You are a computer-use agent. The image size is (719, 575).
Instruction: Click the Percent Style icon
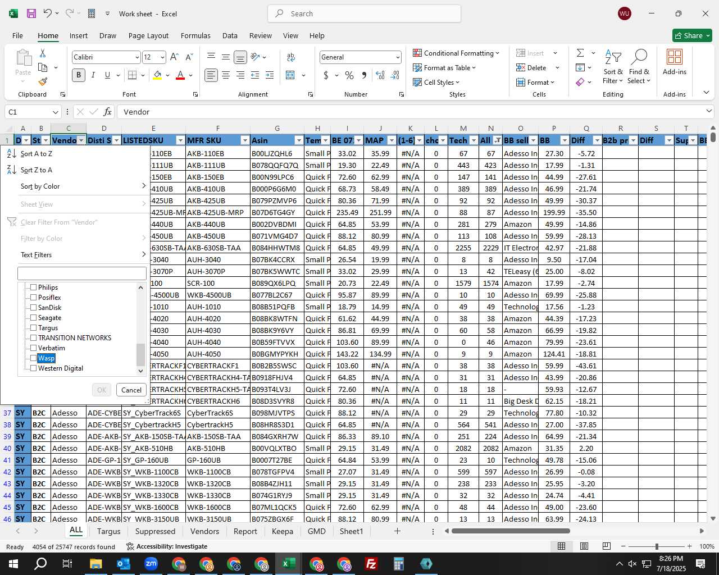click(x=349, y=75)
